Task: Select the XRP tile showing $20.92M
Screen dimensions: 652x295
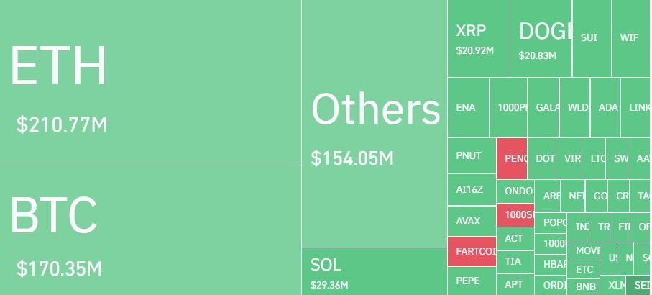Action: pyautogui.click(x=478, y=39)
